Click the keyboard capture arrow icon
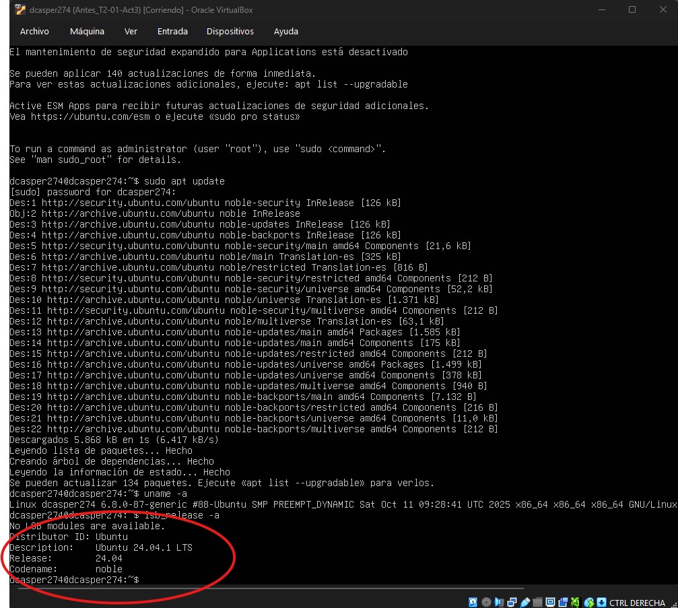The width and height of the screenshot is (678, 608). [x=601, y=602]
